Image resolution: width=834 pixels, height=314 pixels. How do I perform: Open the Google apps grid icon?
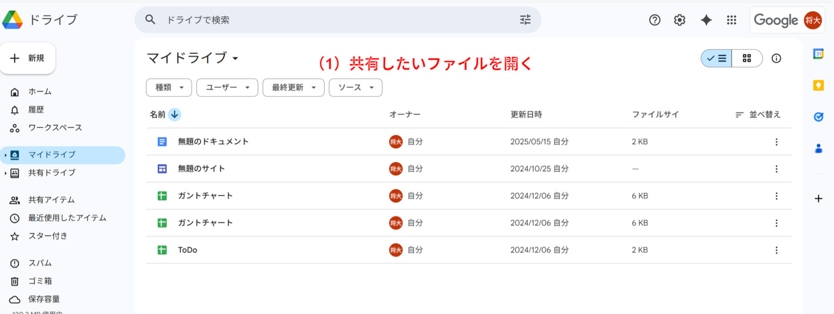tap(731, 20)
